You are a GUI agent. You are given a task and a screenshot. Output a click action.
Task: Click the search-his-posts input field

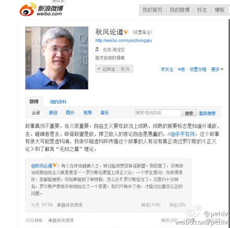pyautogui.click(x=158, y=113)
